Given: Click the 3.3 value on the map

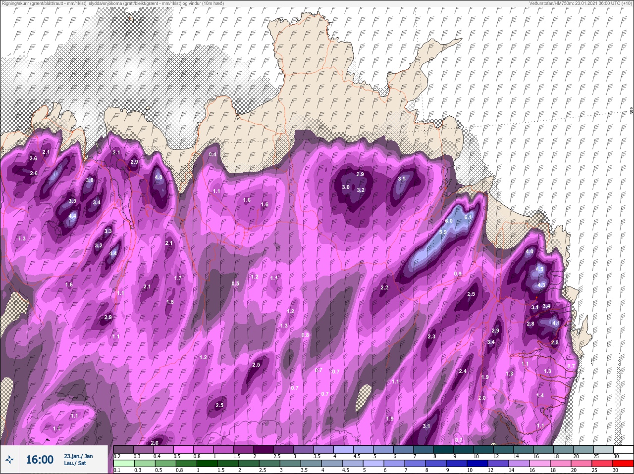Looking at the screenshot, I should [108, 231].
